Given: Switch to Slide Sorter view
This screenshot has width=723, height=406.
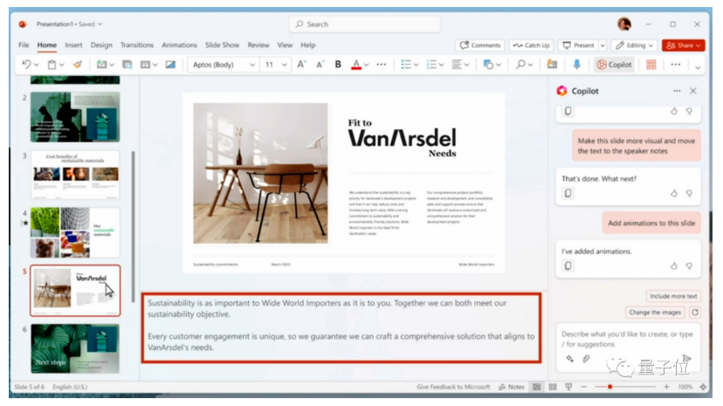Looking at the screenshot, I should coord(553,387).
